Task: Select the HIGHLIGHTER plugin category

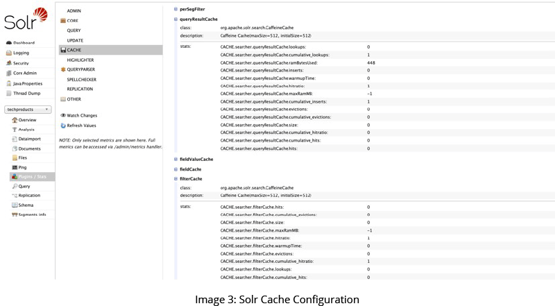Action: tap(80, 60)
